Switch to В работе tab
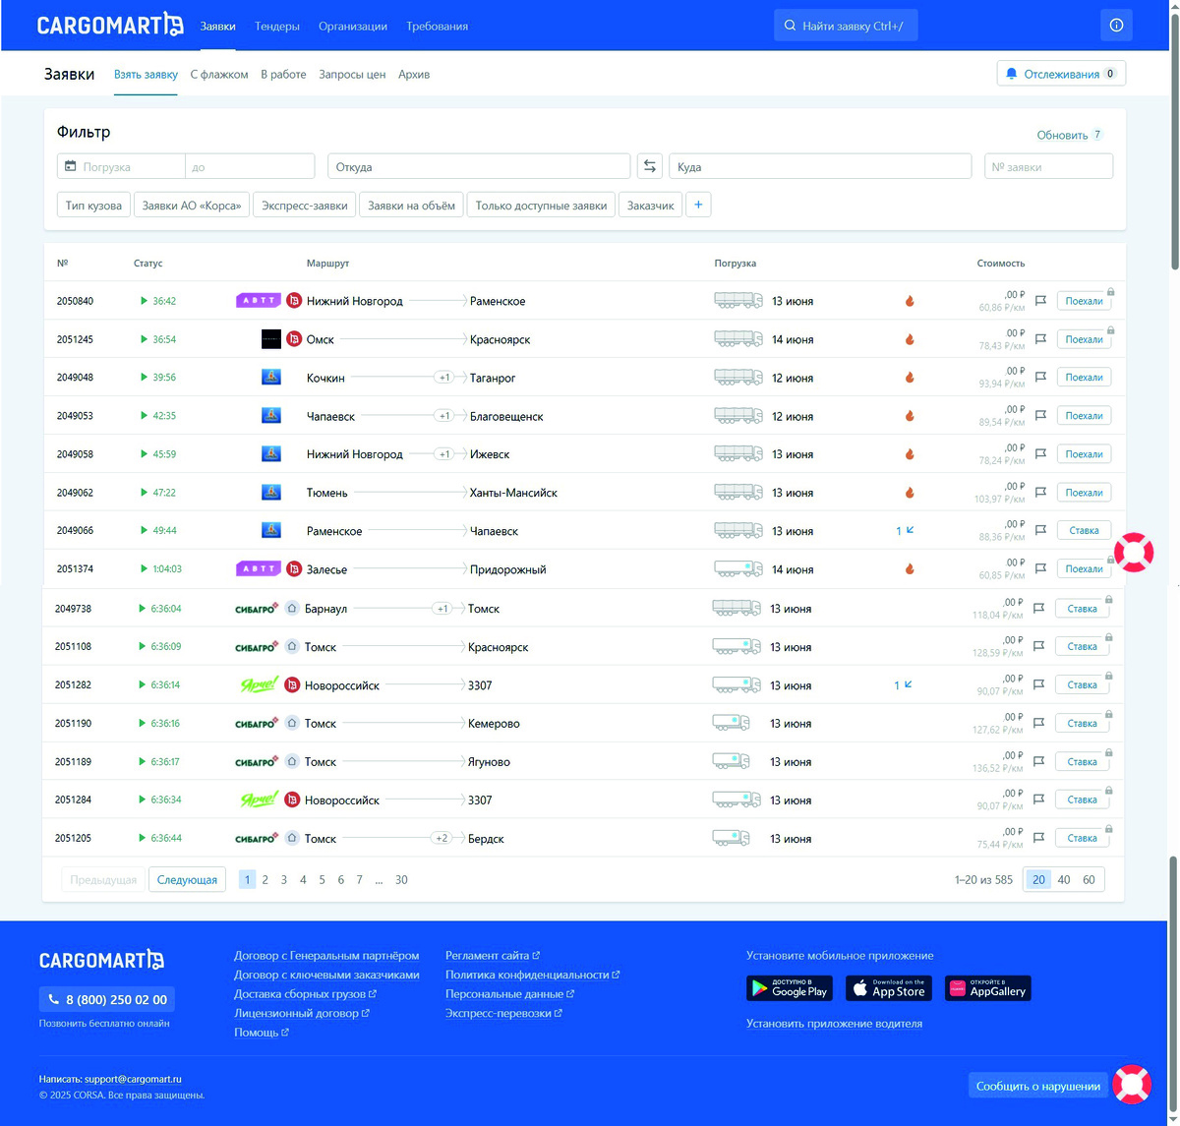 tap(283, 75)
